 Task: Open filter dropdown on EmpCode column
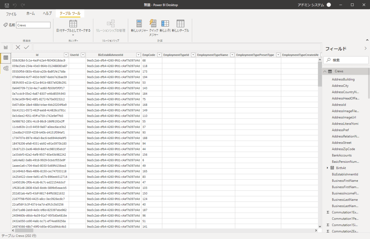(159, 55)
